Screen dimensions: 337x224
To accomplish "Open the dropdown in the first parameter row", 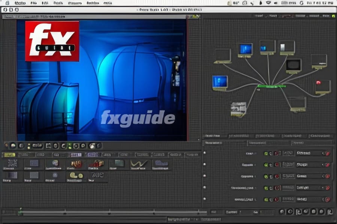I will pos(310,153).
